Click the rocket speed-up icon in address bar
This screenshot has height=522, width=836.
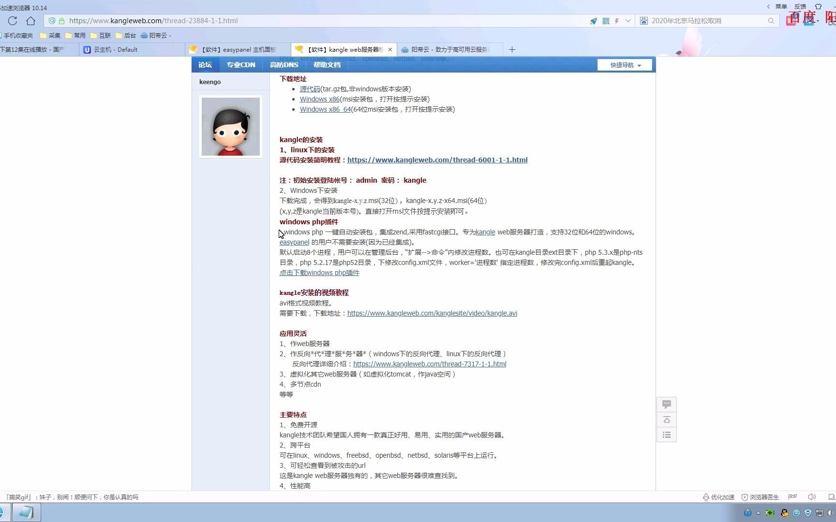[594, 21]
